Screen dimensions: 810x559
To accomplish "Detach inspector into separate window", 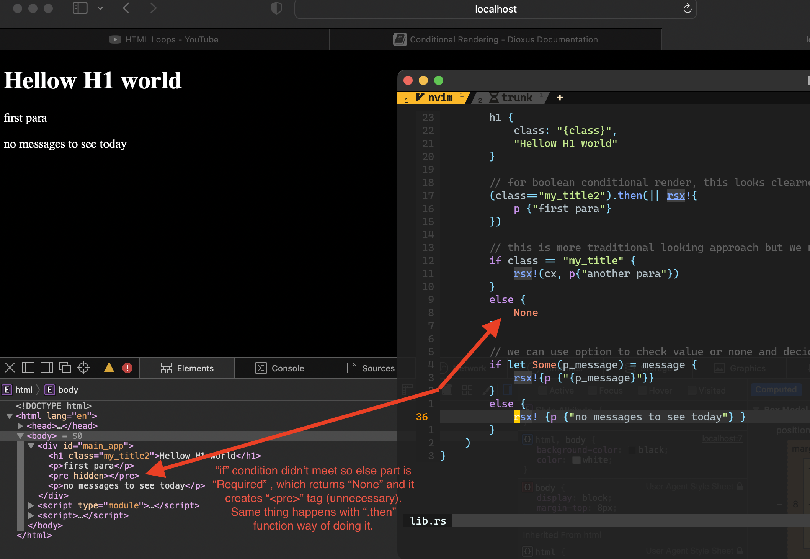I will (x=65, y=368).
